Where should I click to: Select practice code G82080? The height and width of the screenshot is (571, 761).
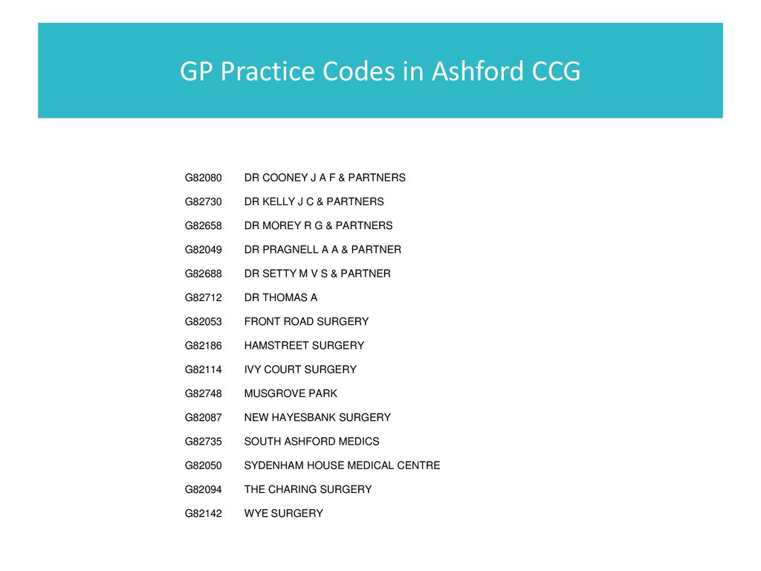[203, 178]
